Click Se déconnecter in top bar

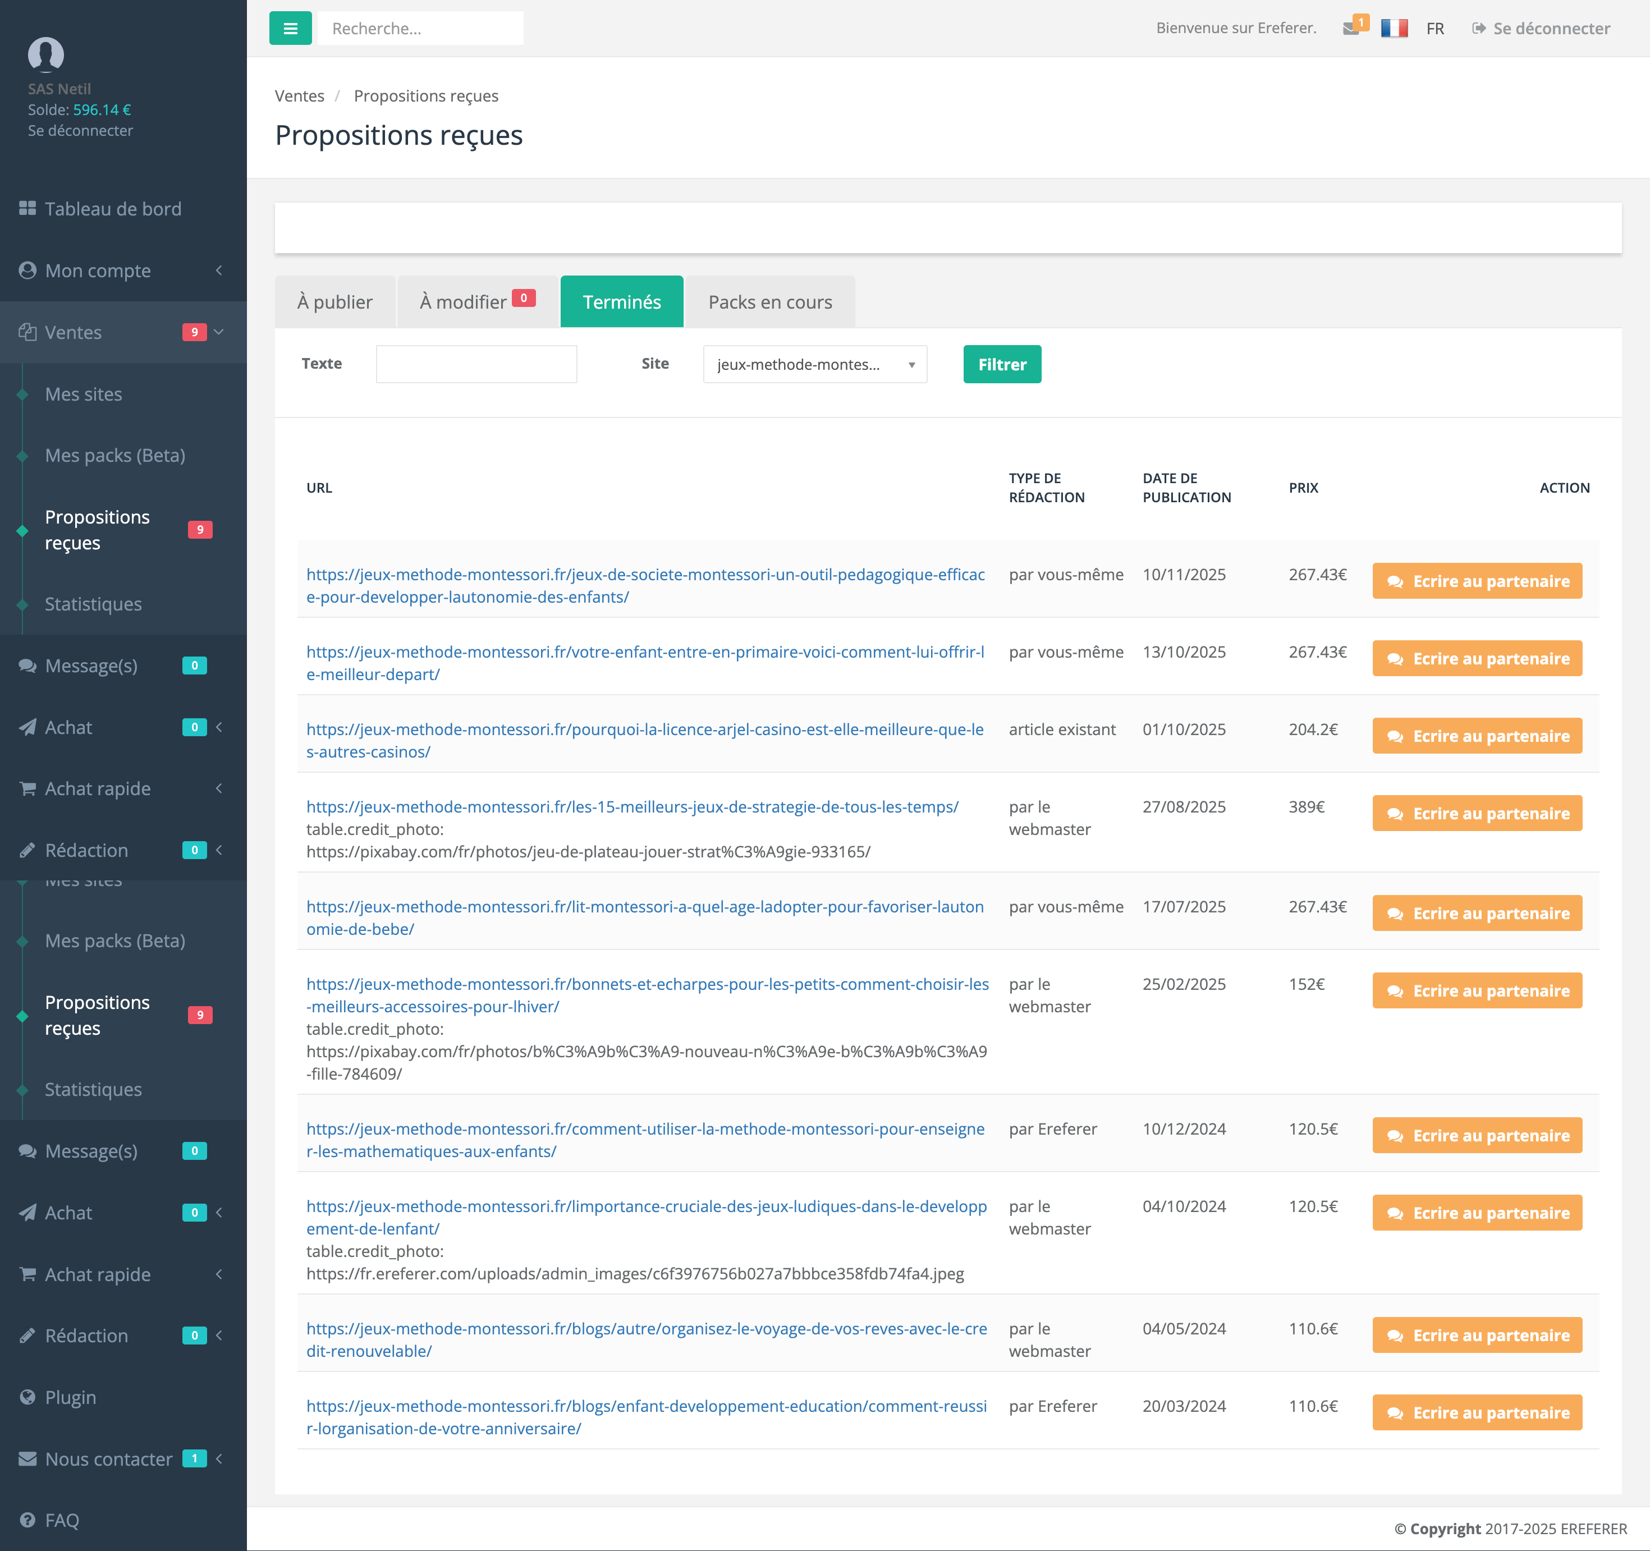(1541, 28)
